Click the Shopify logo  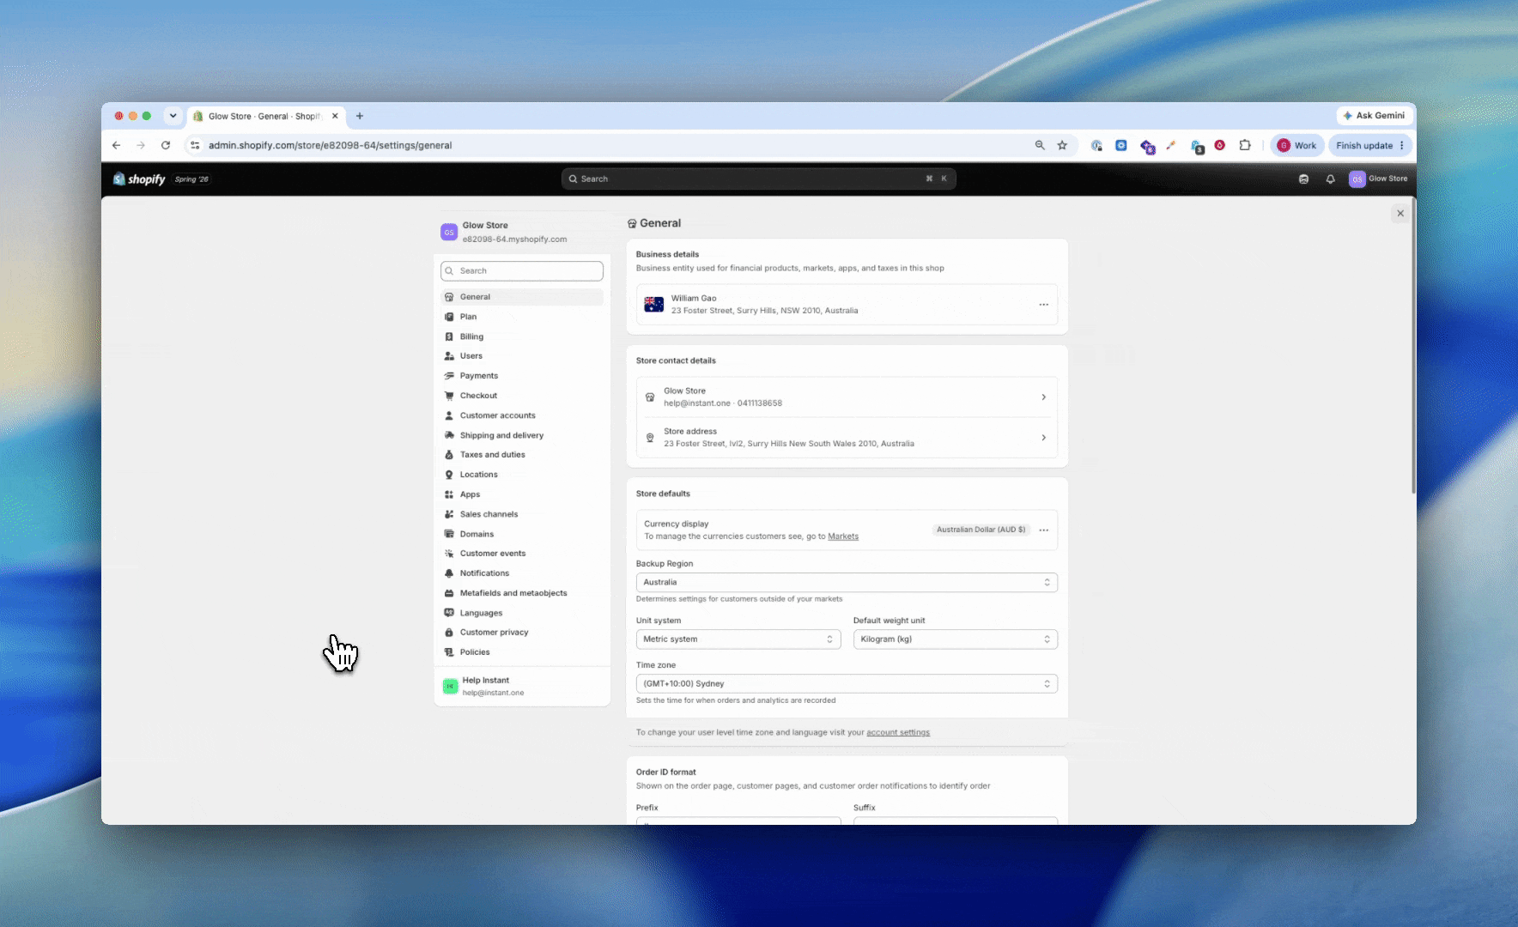139,179
